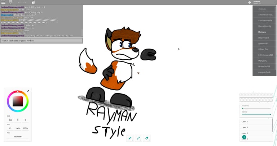Select Layer 6

256,133
